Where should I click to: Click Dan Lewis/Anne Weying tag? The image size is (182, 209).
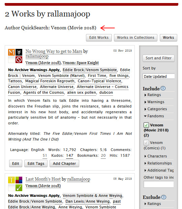[88, 201]
